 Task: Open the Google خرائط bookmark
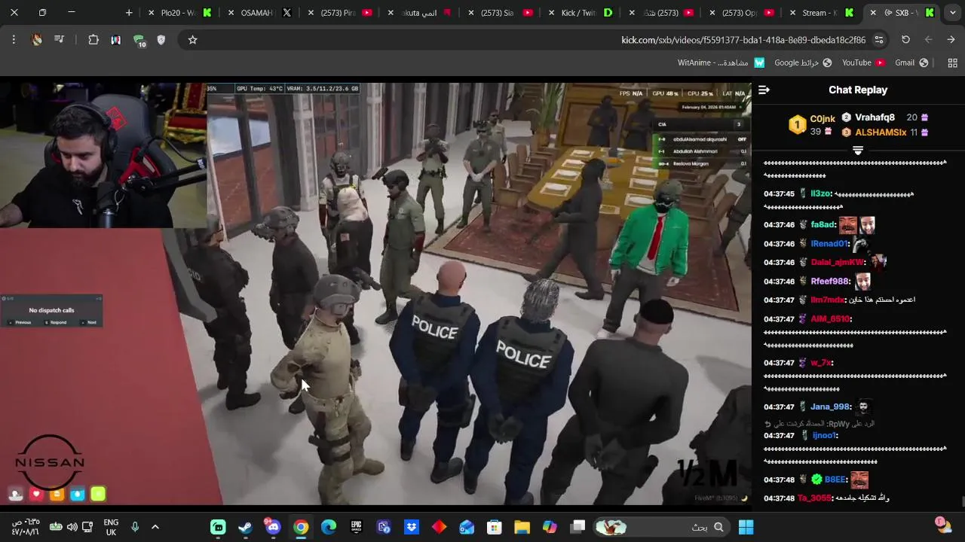coord(803,62)
